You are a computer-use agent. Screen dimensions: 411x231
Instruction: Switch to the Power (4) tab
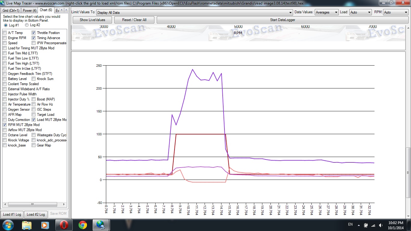tap(29, 11)
